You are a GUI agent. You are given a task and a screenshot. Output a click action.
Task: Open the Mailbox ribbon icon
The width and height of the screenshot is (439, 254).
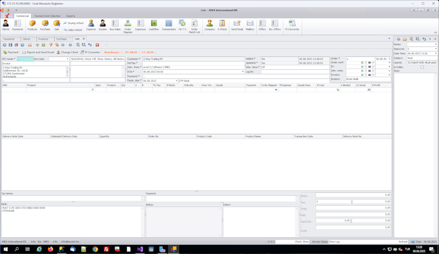click(250, 25)
